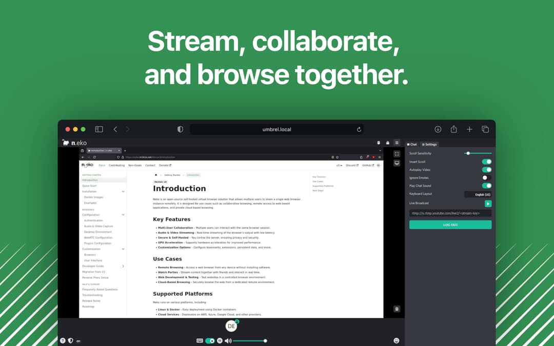Expand the Installation section in docs sidebar
554x346 pixels.
coord(123,191)
